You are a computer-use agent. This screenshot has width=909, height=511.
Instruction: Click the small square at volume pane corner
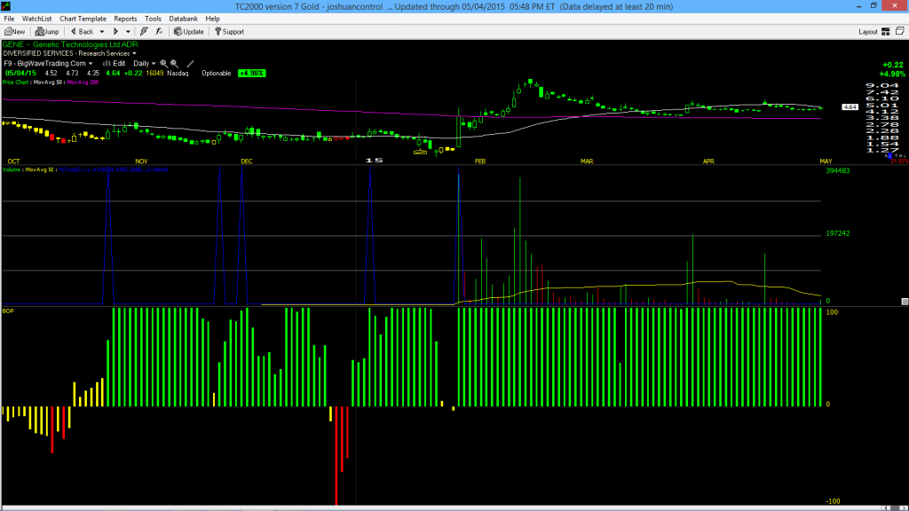[905, 302]
